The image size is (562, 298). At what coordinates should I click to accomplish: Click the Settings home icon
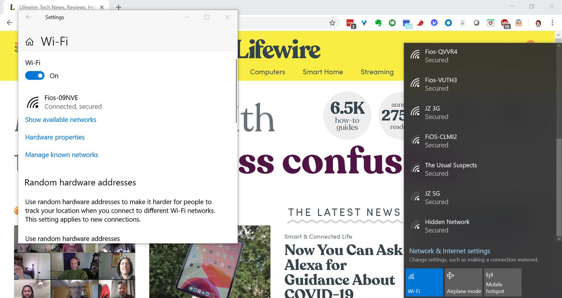[x=29, y=42]
